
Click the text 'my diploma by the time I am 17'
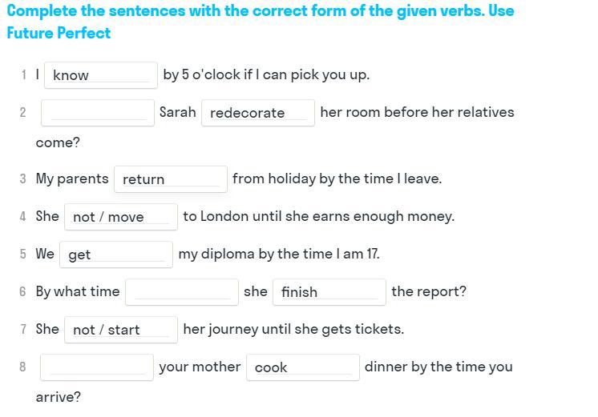[279, 254]
